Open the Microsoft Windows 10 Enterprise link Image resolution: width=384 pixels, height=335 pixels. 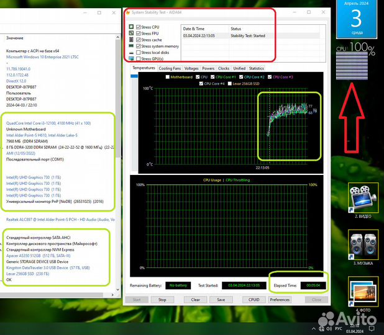[x=43, y=56]
